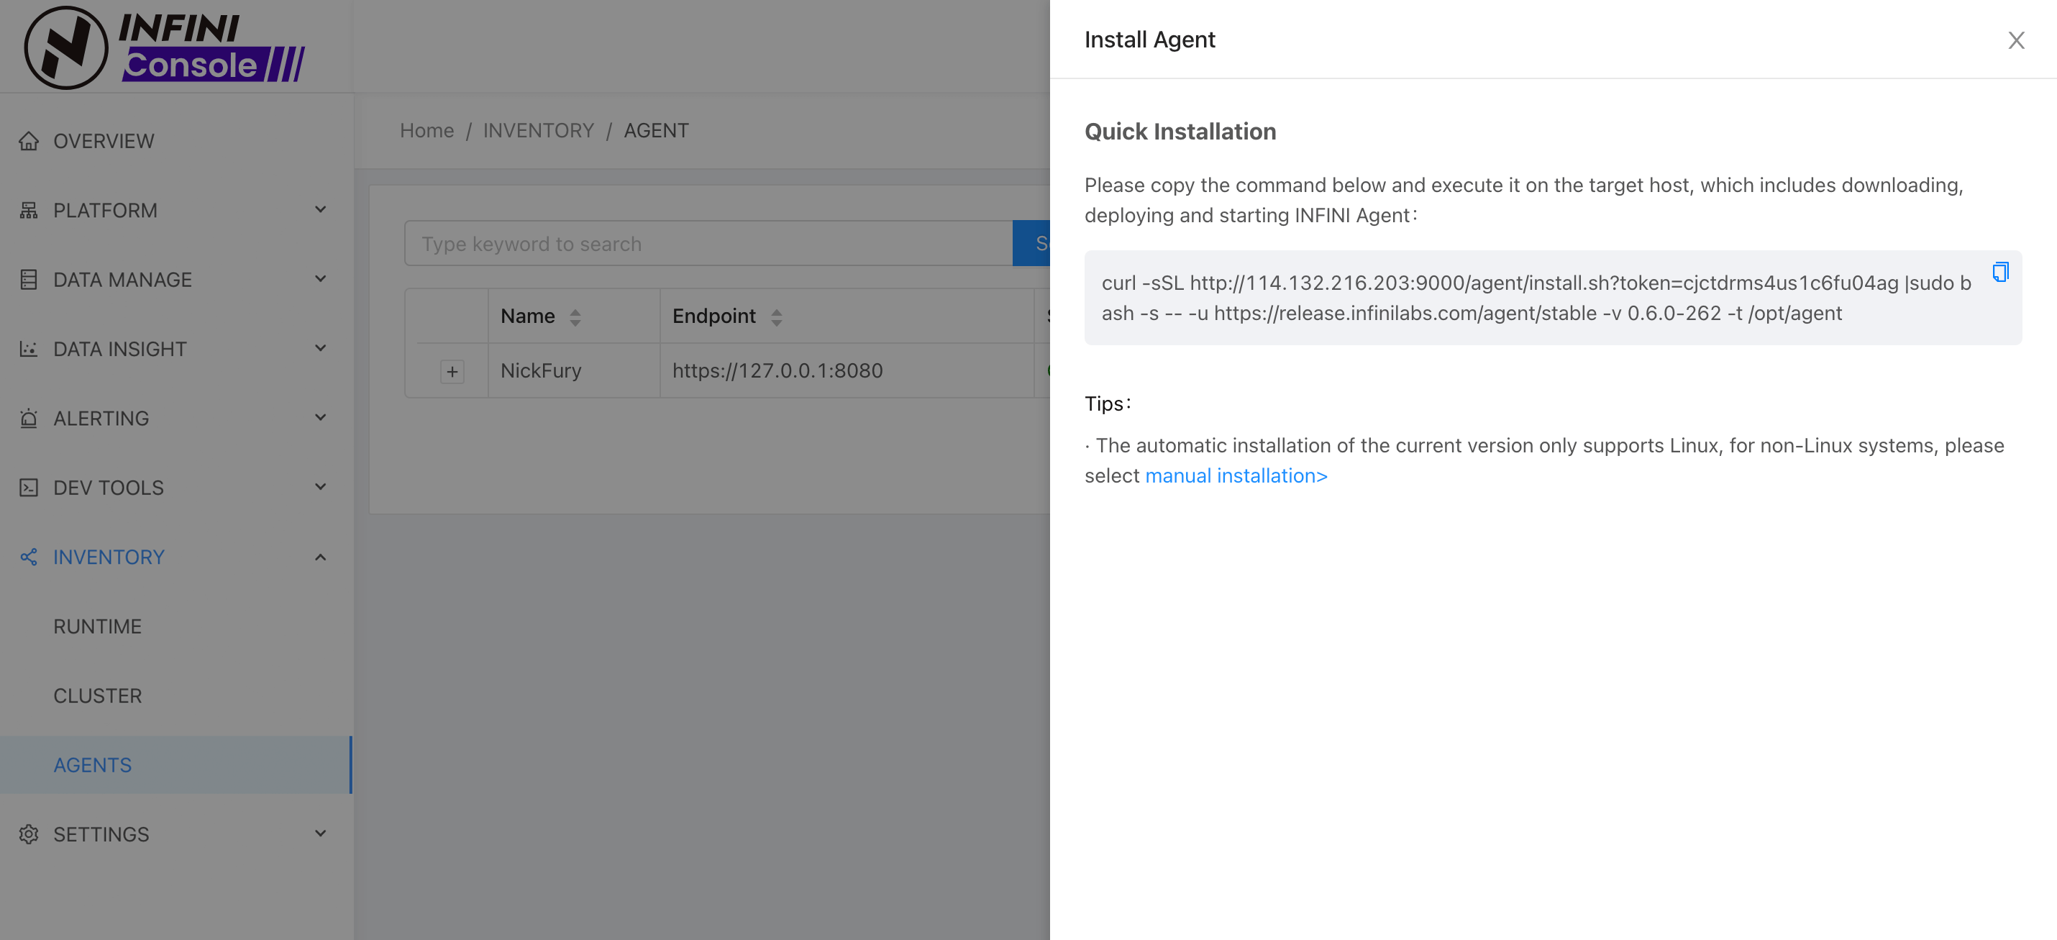Click the INFINI Console logo
Screen dimensions: 2057x940
tap(165, 47)
